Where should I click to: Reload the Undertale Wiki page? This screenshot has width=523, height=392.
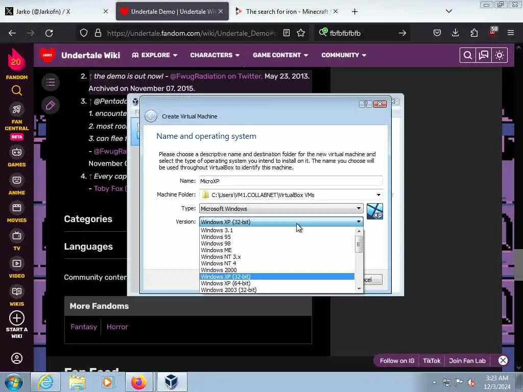[49, 33]
